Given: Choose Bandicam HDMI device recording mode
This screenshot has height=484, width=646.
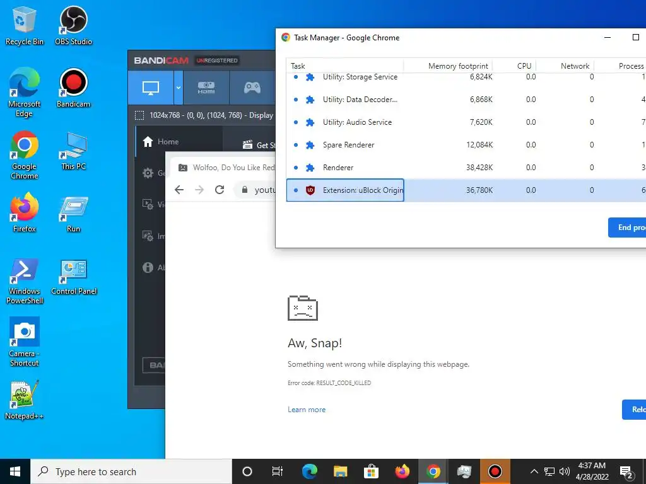Looking at the screenshot, I should [x=206, y=88].
